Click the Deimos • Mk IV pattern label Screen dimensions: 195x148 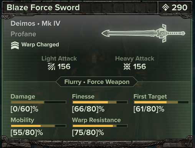pos(36,23)
